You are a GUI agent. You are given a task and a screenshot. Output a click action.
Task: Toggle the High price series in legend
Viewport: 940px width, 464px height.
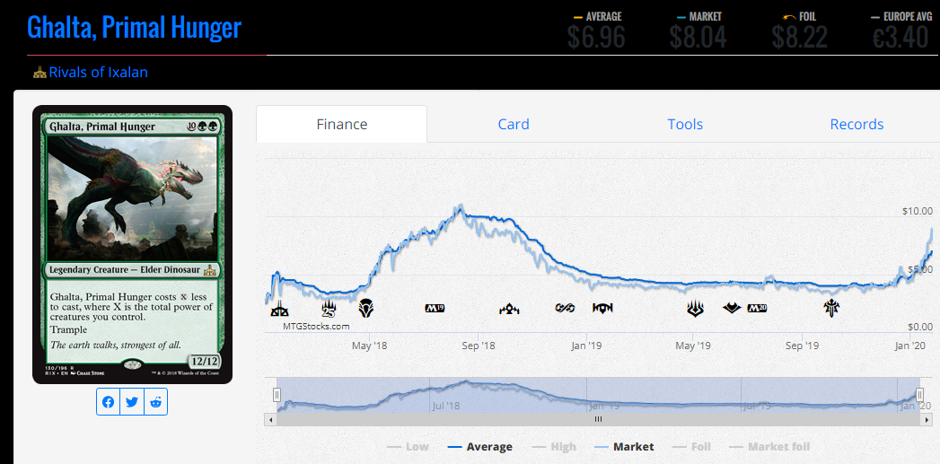553,447
